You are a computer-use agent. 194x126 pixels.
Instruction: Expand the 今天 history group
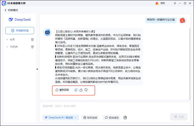pyautogui.click(x=7, y=40)
